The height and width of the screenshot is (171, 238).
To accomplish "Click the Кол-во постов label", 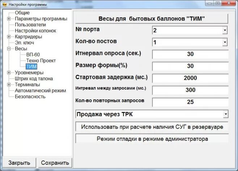I will pyautogui.click(x=96, y=41).
